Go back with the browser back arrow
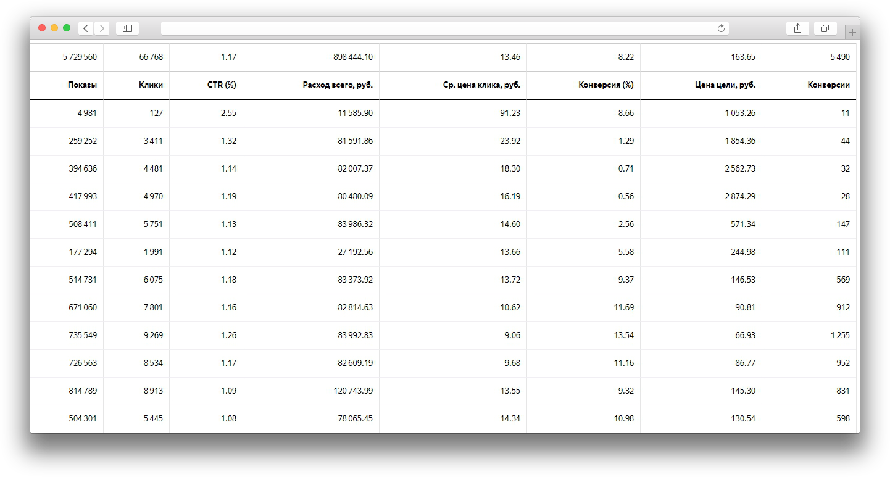 86,28
